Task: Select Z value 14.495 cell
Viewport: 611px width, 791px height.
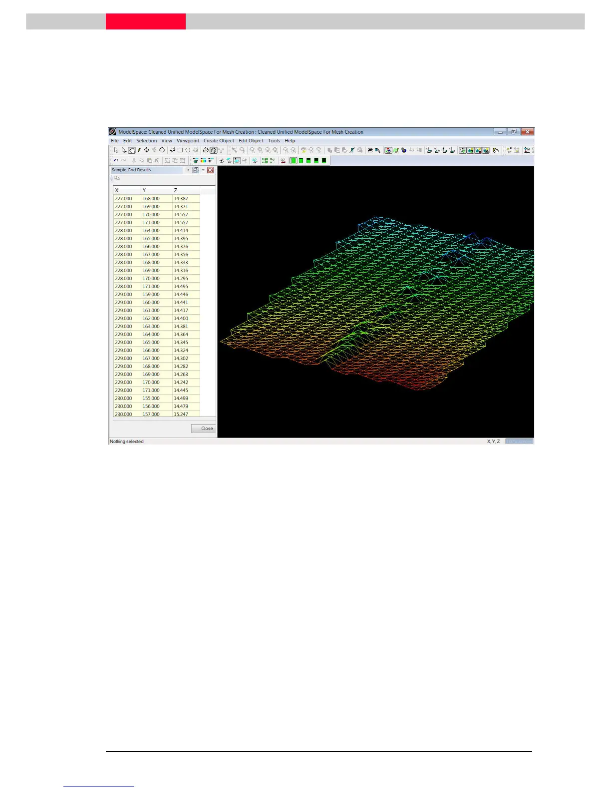Action: [186, 287]
